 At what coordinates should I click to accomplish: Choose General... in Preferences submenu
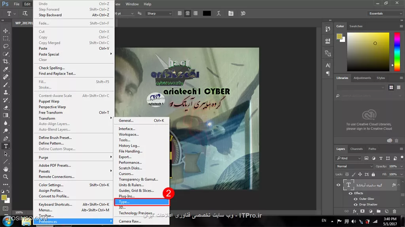(142, 120)
